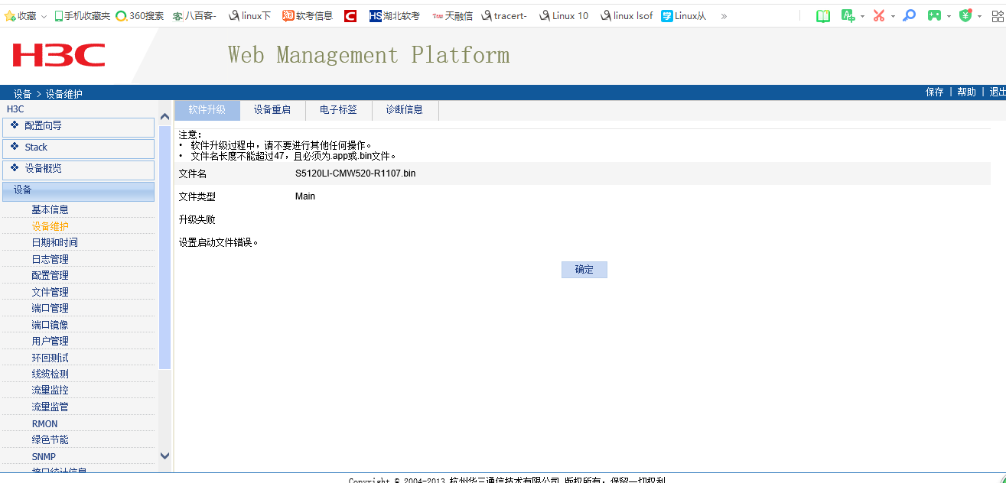This screenshot has width=1006, height=483.
Task: Click 保存 in the top bar
Action: pyautogui.click(x=935, y=92)
